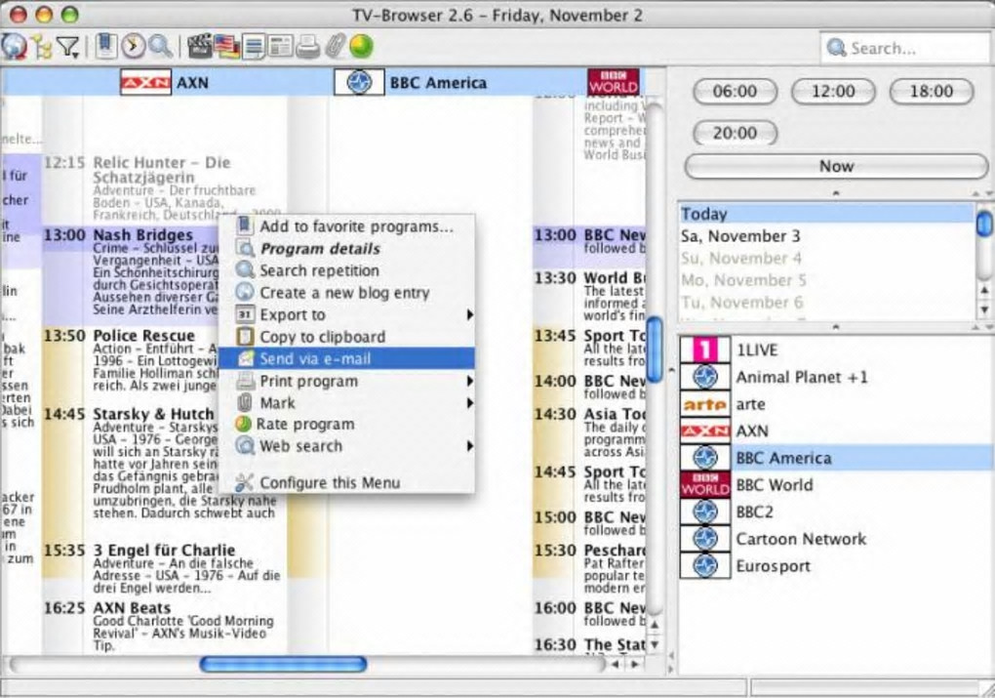Select Copy to clipboard menu entry
This screenshot has width=995, height=698.
346,337
